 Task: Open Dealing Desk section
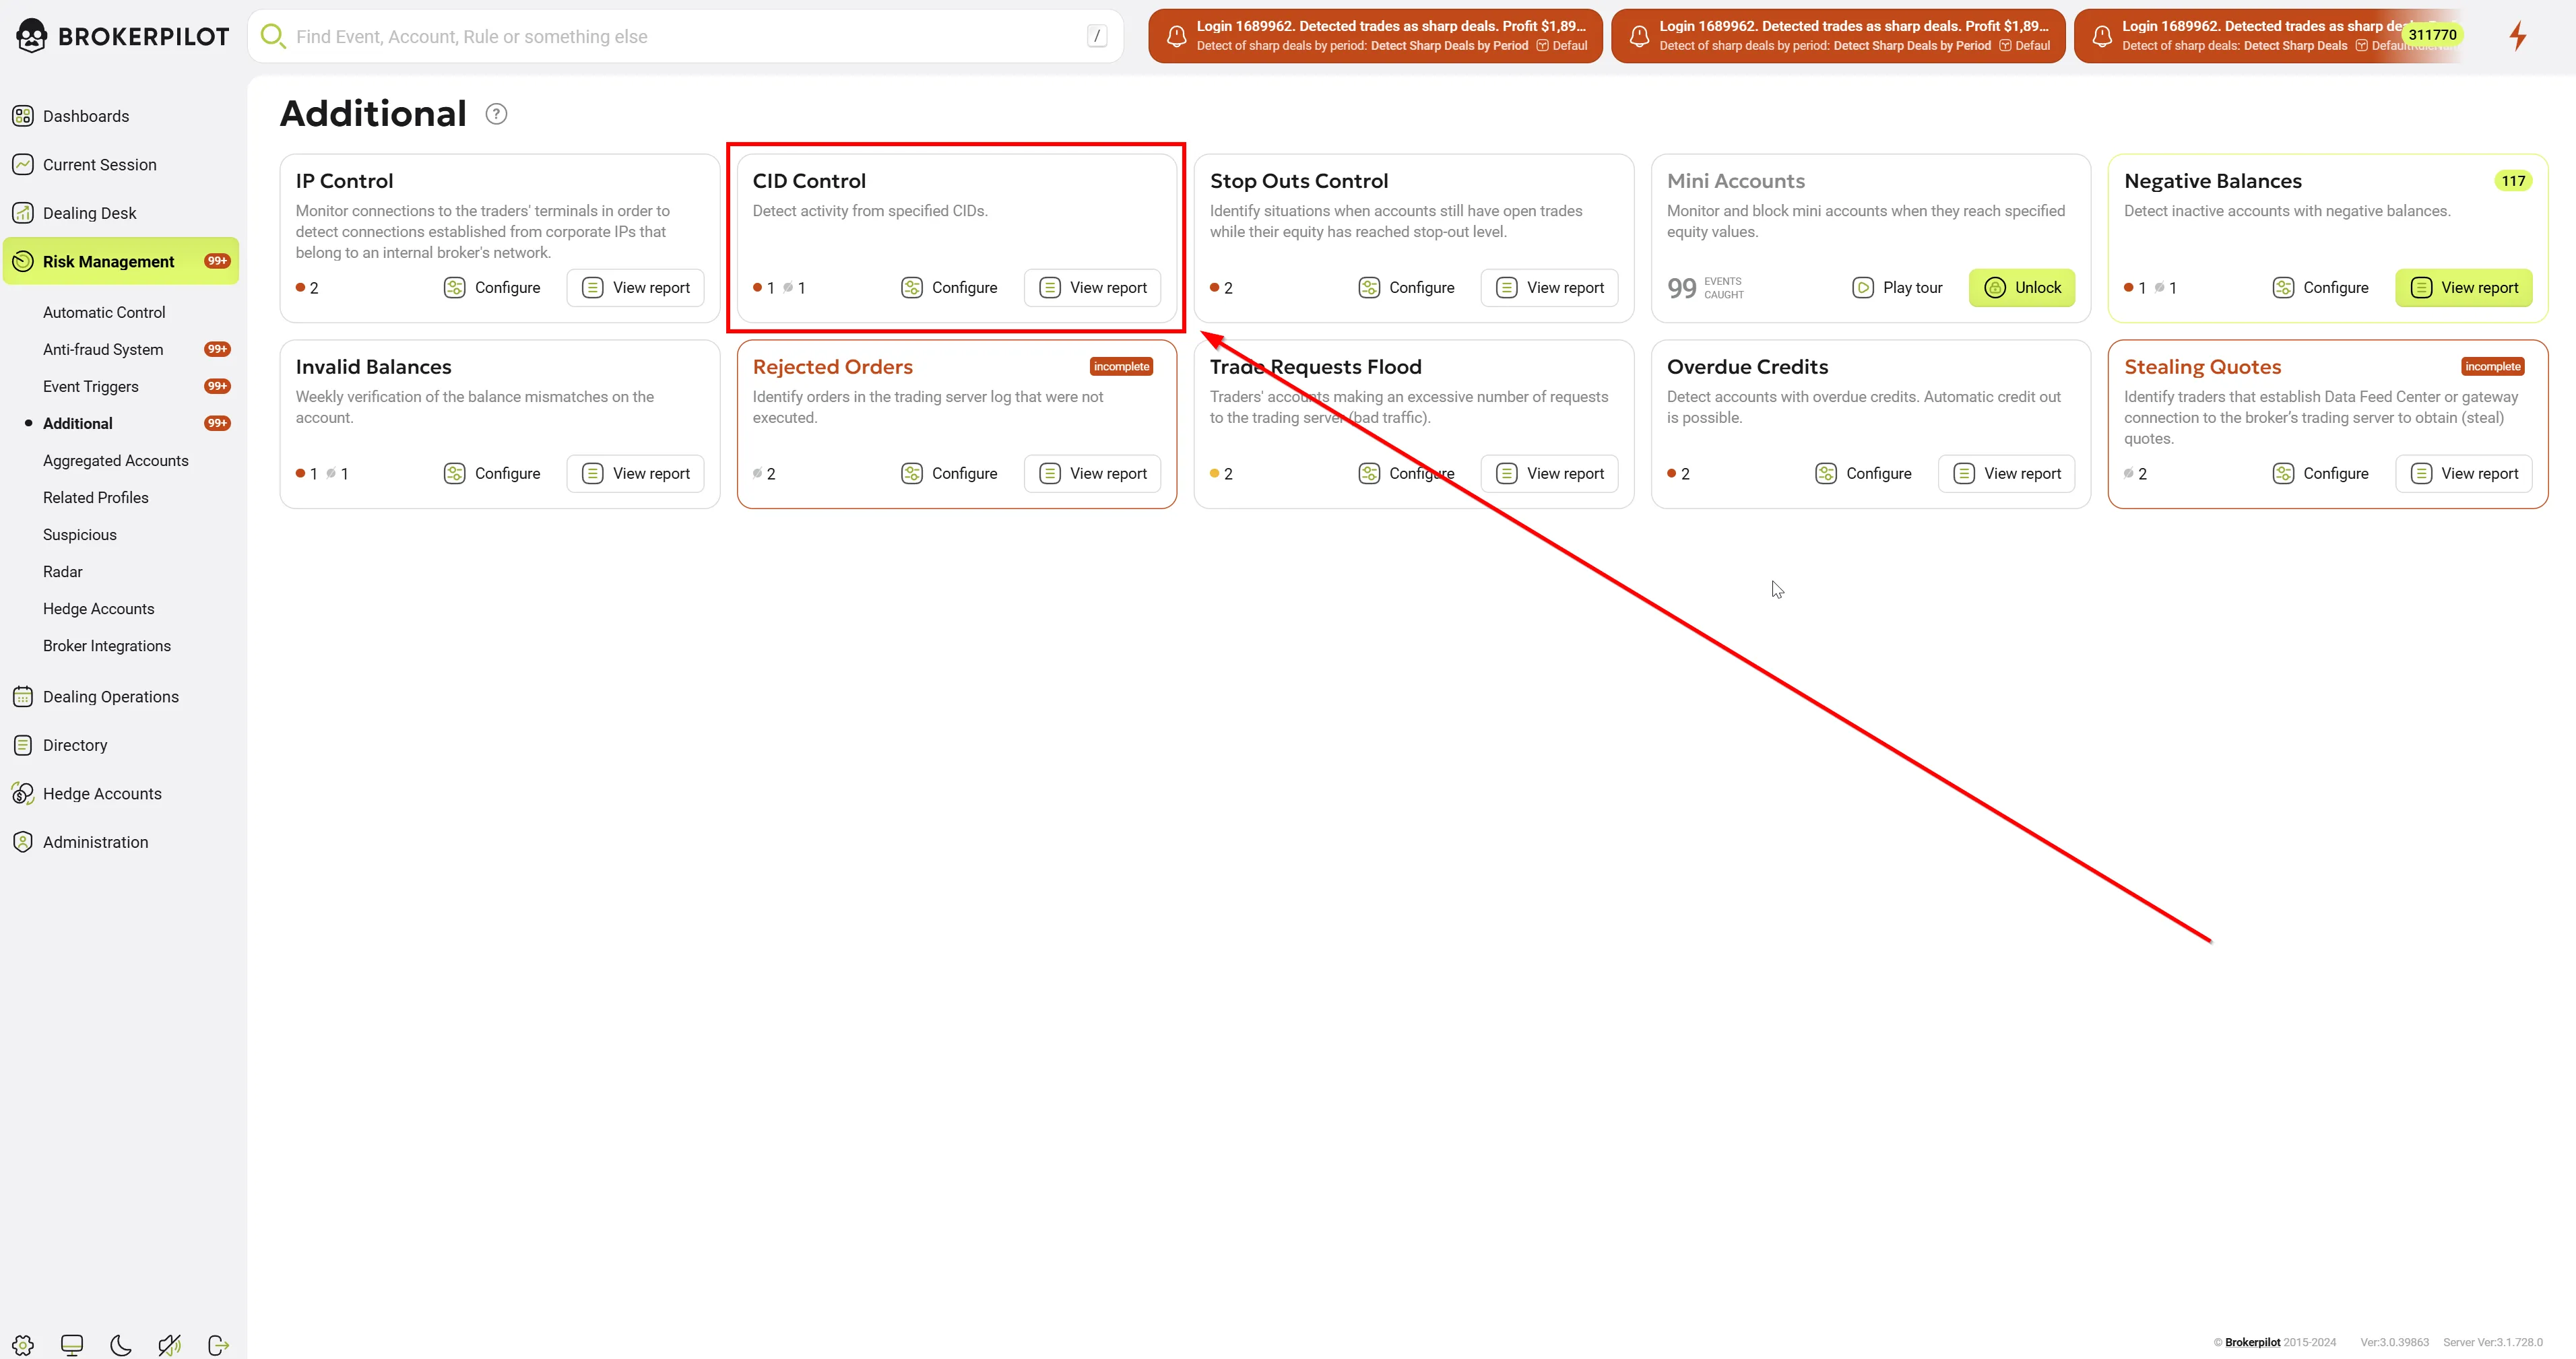[121, 213]
